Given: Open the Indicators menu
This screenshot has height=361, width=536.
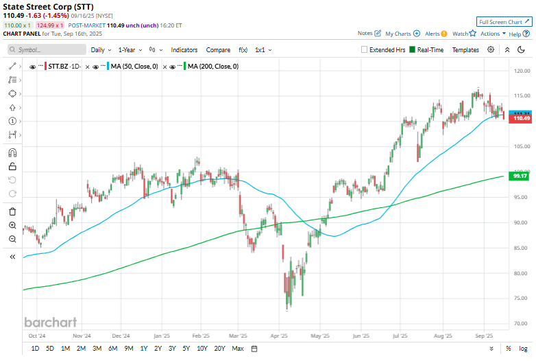Looking at the screenshot, I should click(x=184, y=50).
